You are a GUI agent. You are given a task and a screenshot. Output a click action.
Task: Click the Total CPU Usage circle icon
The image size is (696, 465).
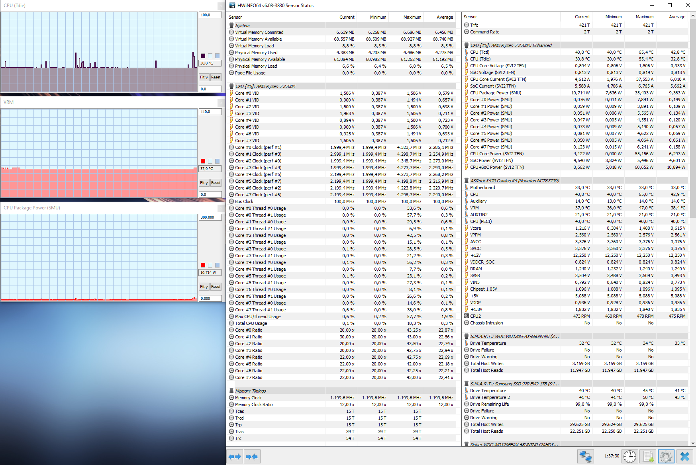pyautogui.click(x=231, y=323)
